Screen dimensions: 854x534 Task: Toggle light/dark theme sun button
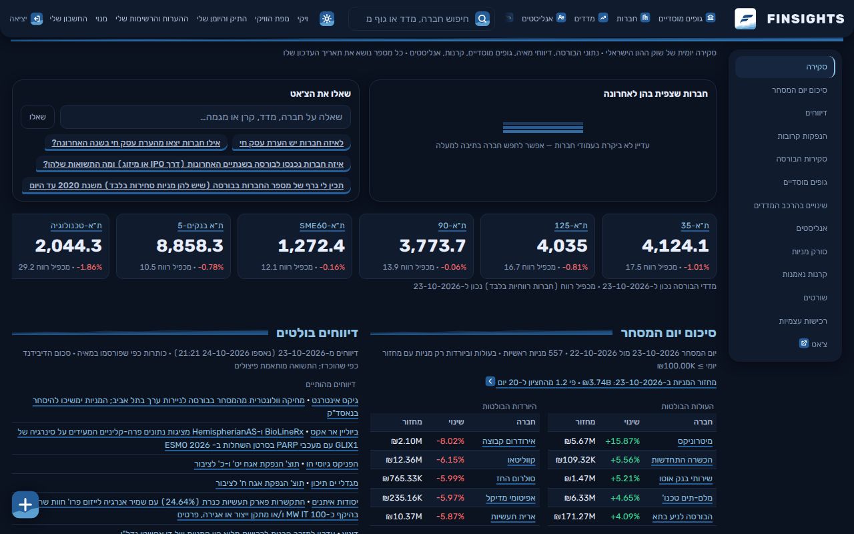[327, 19]
